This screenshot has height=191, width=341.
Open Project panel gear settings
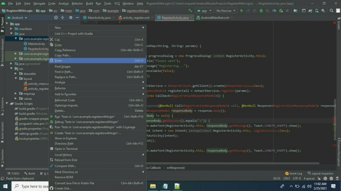[x=71, y=18]
